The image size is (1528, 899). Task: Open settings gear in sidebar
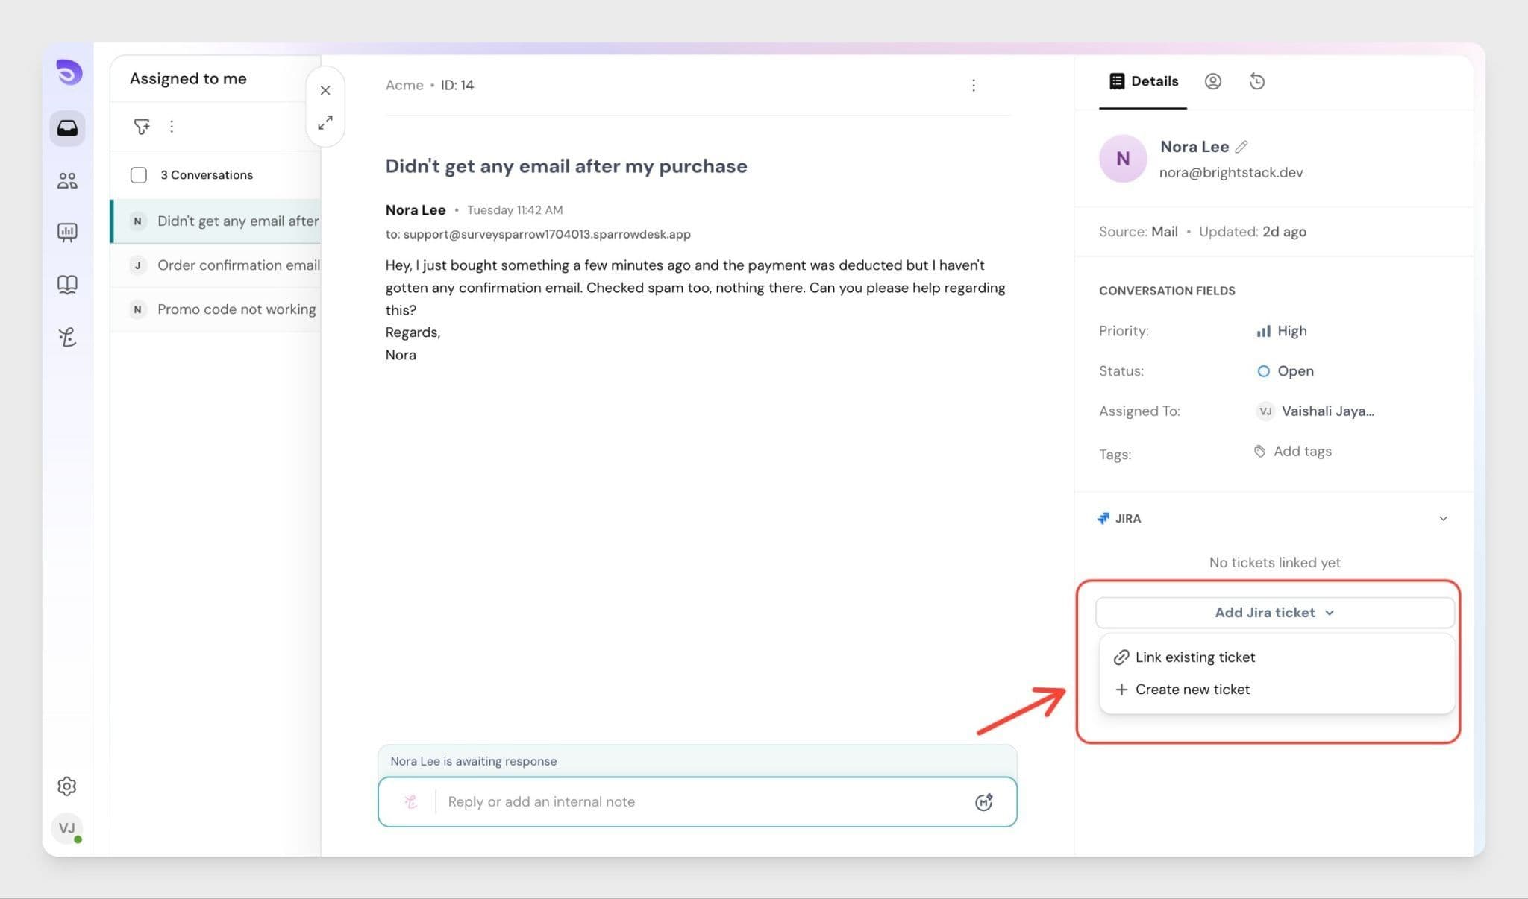[67, 786]
